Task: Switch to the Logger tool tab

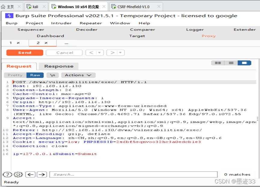Action: [x=195, y=29]
